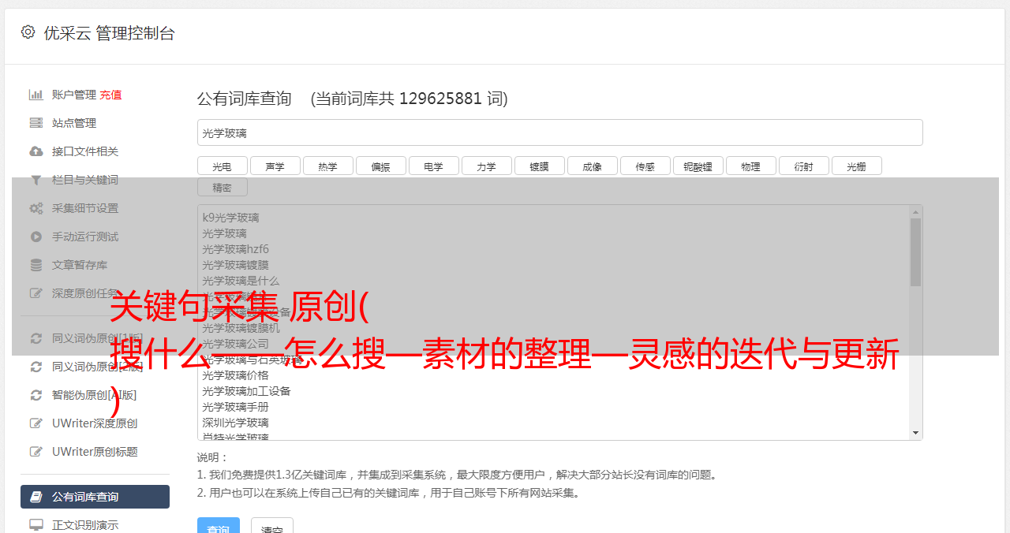Select k9光学玻璃 in the result list
Screen dimensions: 1010x533
point(230,218)
